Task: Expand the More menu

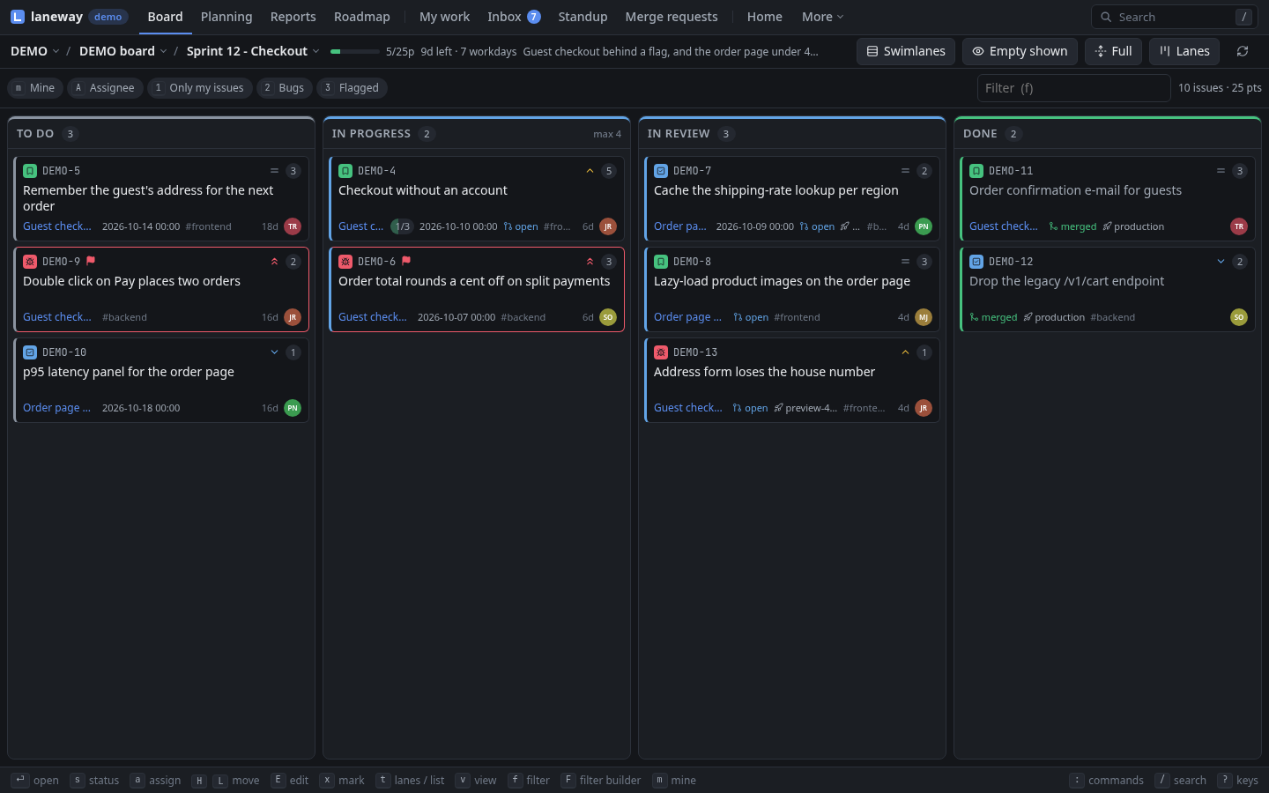Action: pos(823,17)
